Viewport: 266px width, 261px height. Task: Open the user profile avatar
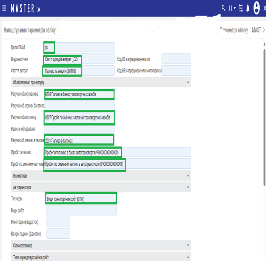(x=257, y=8)
